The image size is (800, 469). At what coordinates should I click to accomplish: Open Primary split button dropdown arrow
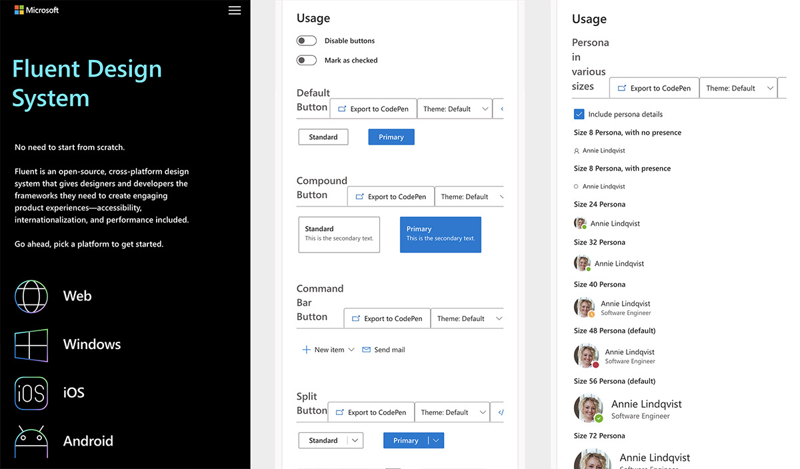coord(436,440)
